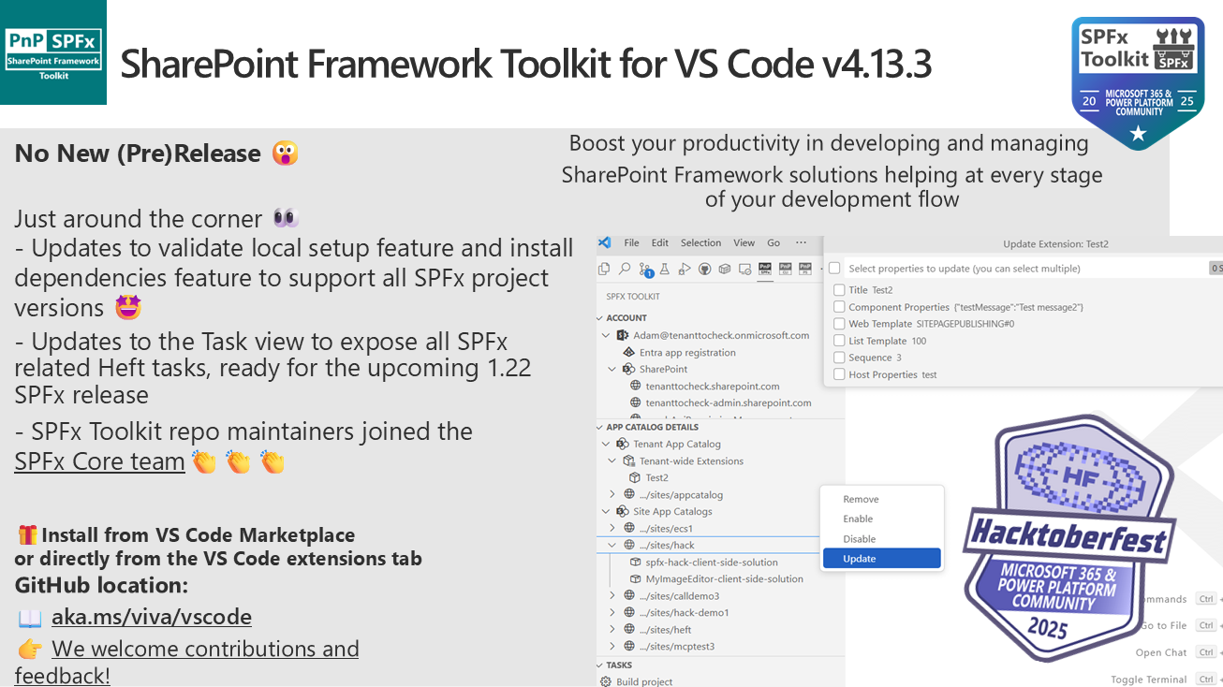Click the VS Code logo icon
The image size is (1223, 687).
coord(605,242)
